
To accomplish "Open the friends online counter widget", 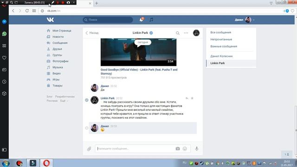I will (287, 154).
